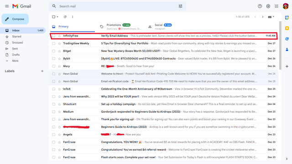Show search options filter icon

coord(180,6)
